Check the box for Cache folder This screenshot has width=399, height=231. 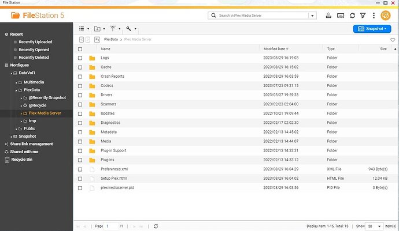pos(80,67)
